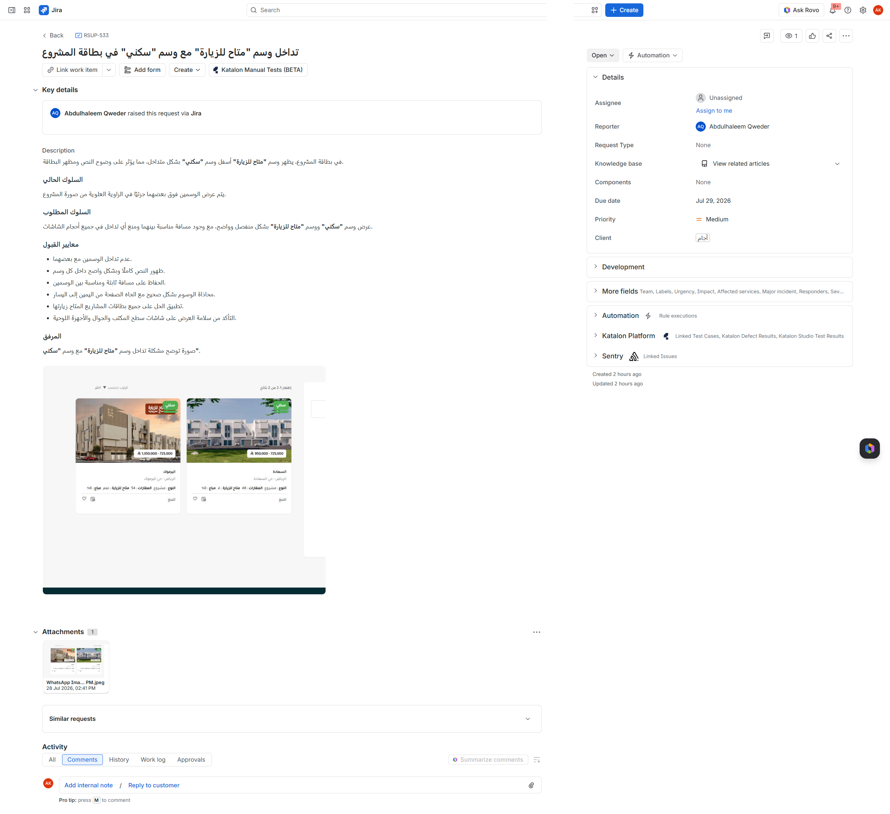Viewport: 890px width, 814px height.
Task: Open the Create dropdown under the title
Action: tap(187, 70)
